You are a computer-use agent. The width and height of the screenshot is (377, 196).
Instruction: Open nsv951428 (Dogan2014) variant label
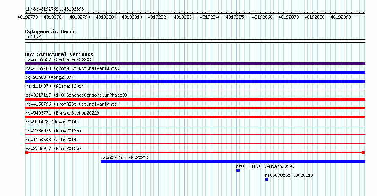click(52, 122)
